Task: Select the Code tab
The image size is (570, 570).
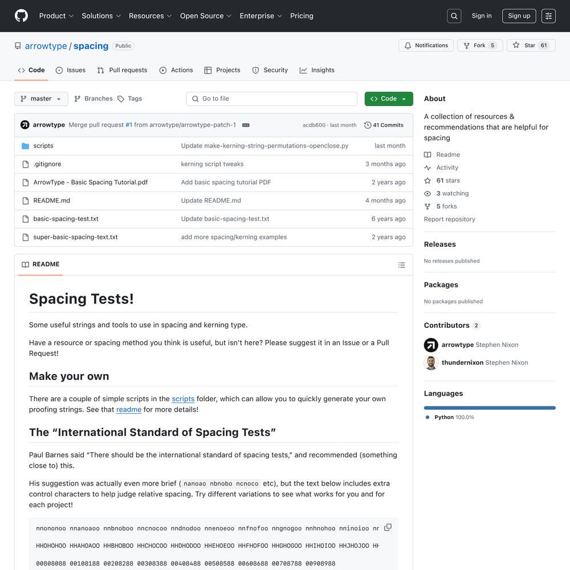Action: (x=31, y=70)
